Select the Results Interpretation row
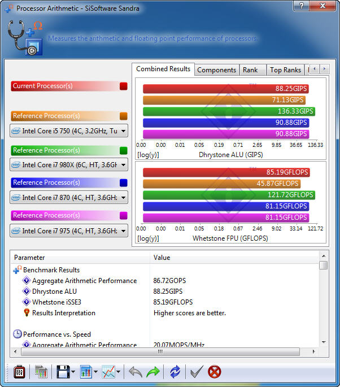Viewport: 340px width, 387px height. pos(165,313)
